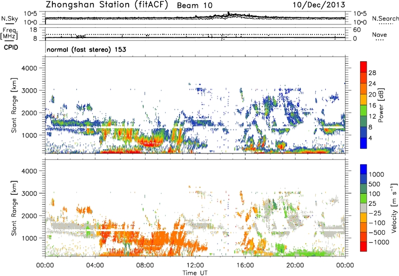Click the '3000' tick on power panel
The image size is (399, 276).
pos(29,91)
